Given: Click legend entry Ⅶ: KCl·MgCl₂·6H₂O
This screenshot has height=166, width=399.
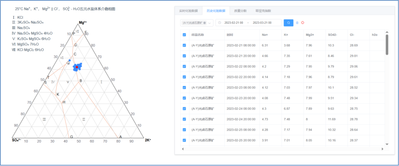Looking at the screenshot, I should pyautogui.click(x=28, y=49).
